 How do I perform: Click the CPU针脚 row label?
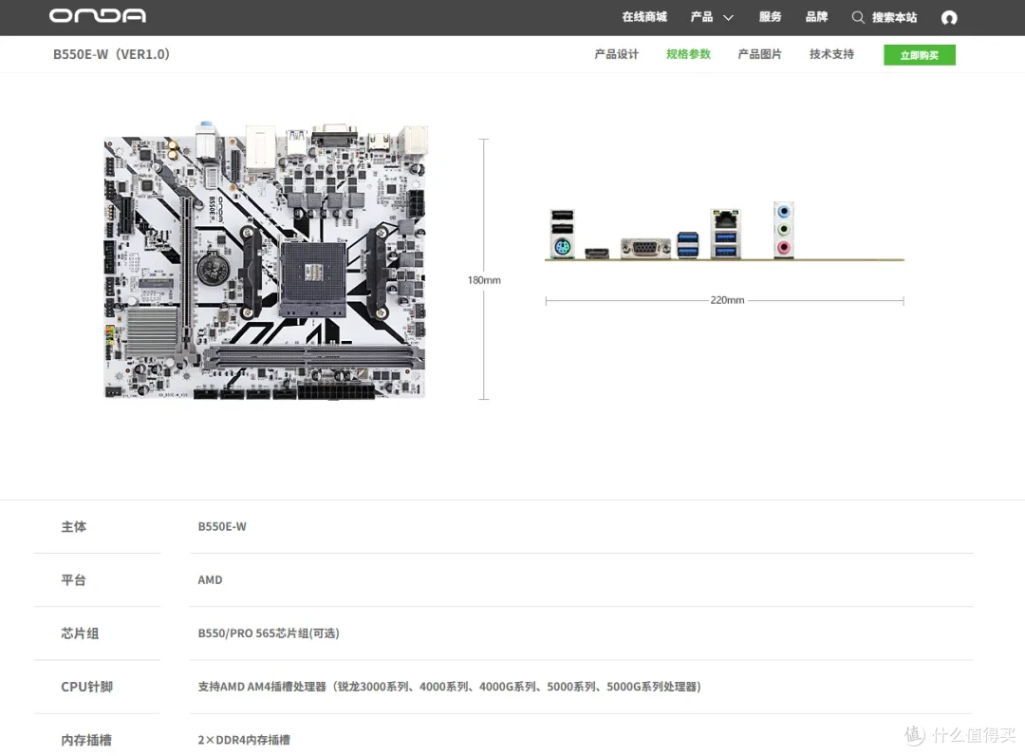[x=87, y=687]
